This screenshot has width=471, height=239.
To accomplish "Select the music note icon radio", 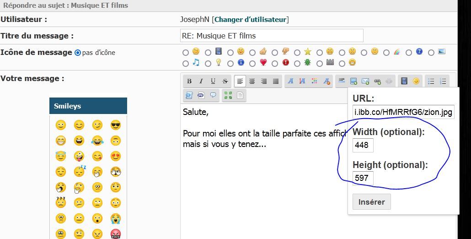I will coord(185,64).
